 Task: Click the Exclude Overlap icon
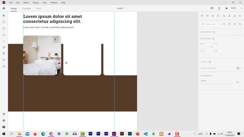240,24
